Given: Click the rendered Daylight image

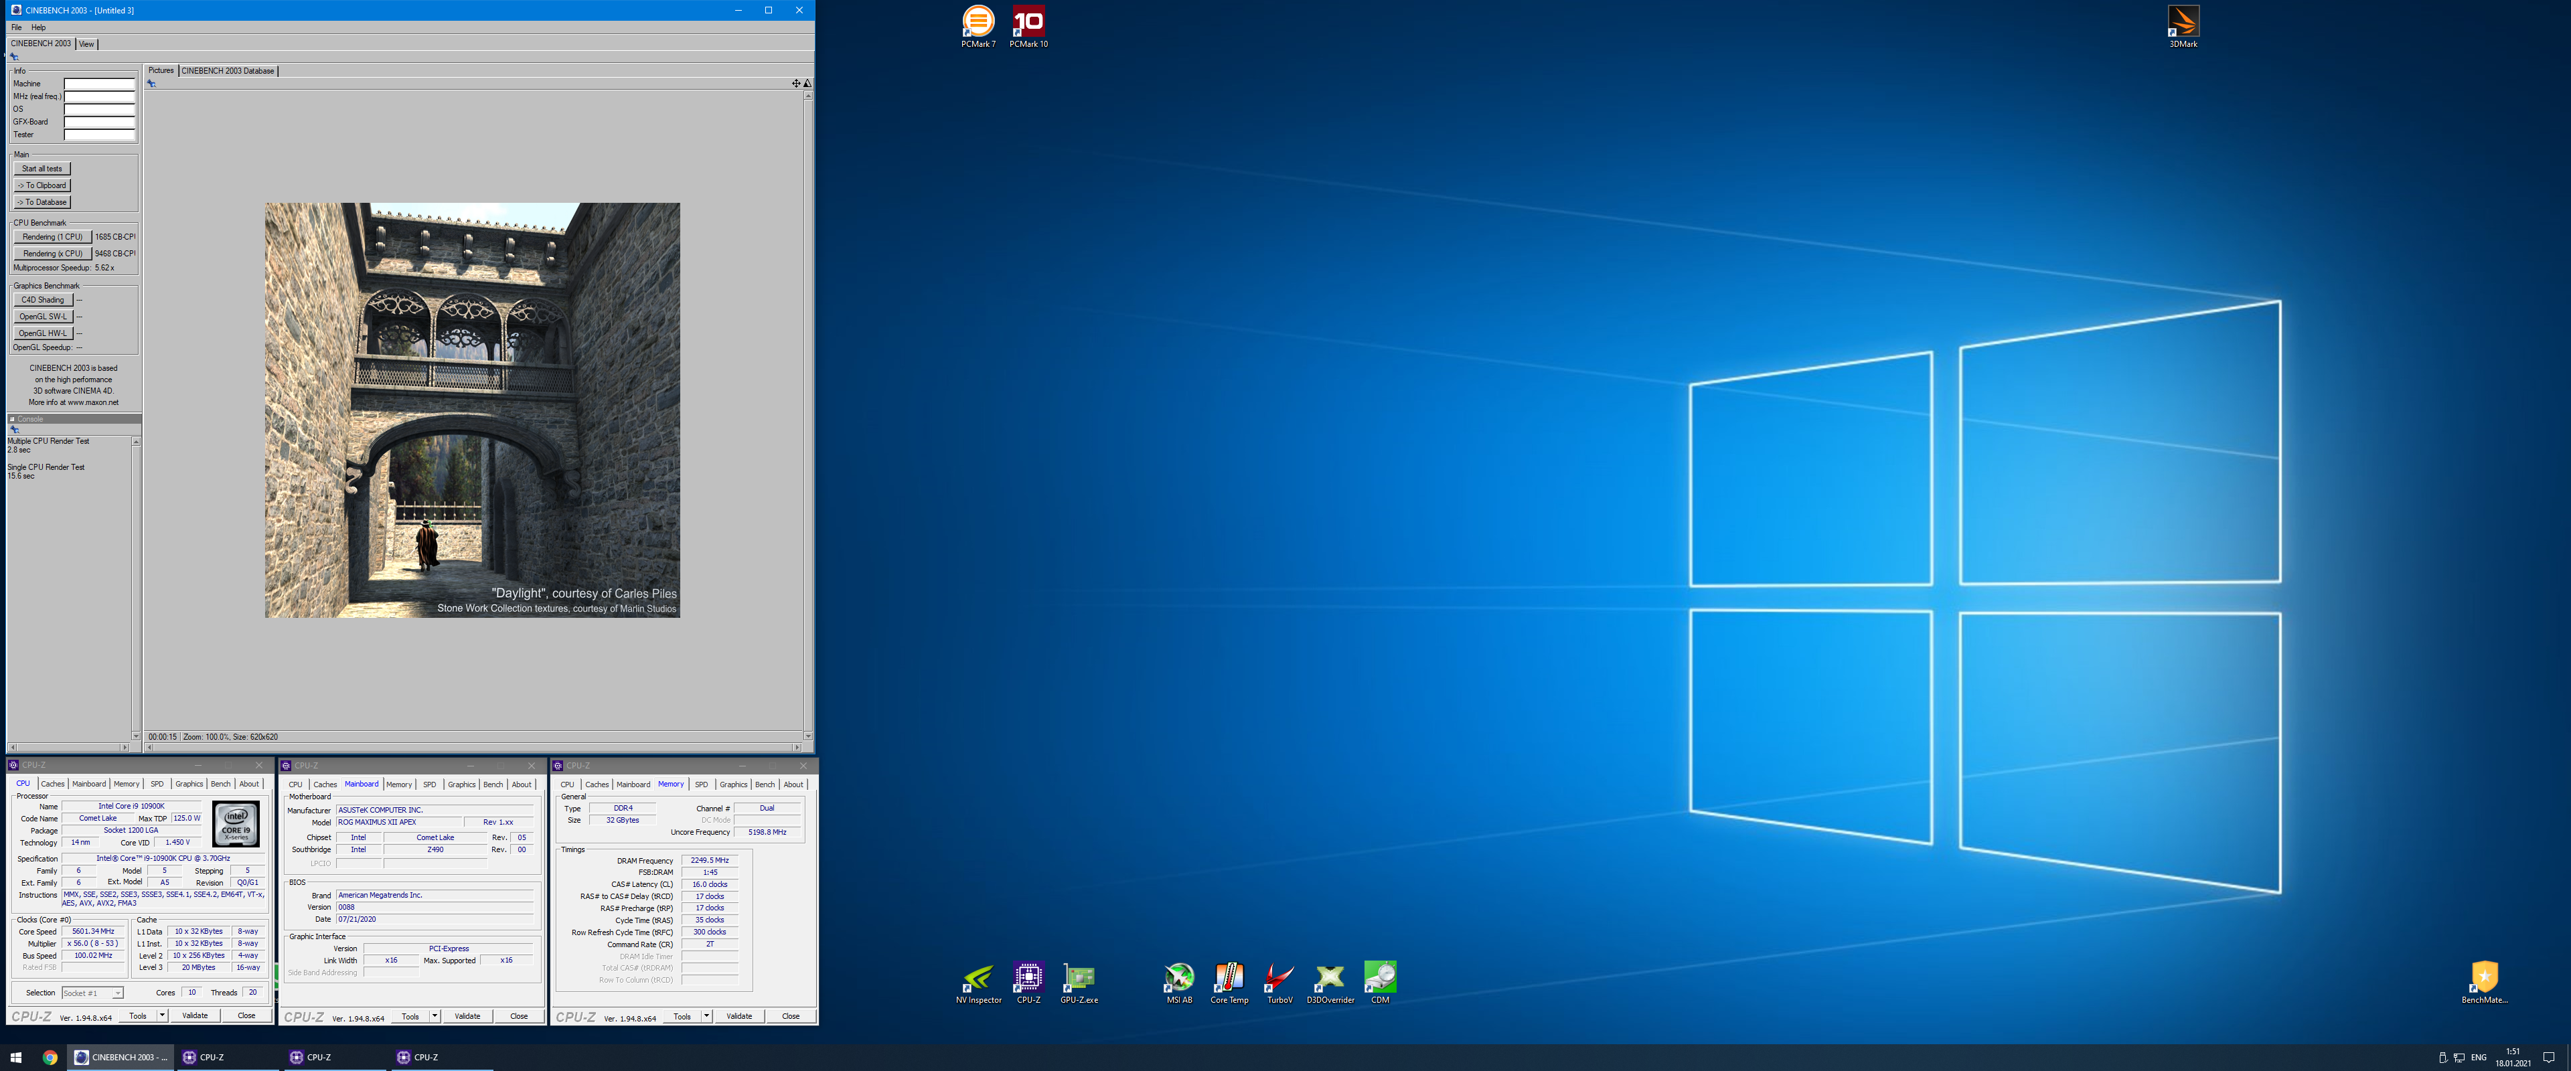Looking at the screenshot, I should (472, 410).
